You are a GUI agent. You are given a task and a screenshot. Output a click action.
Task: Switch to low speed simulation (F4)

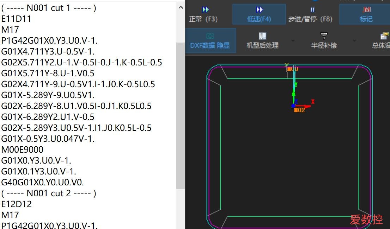[259, 14]
